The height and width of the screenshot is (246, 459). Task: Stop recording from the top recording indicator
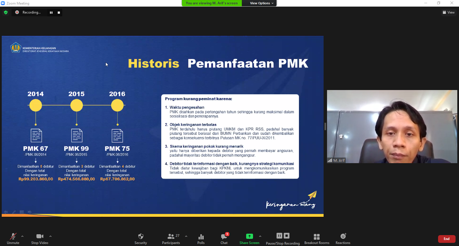[x=59, y=13]
